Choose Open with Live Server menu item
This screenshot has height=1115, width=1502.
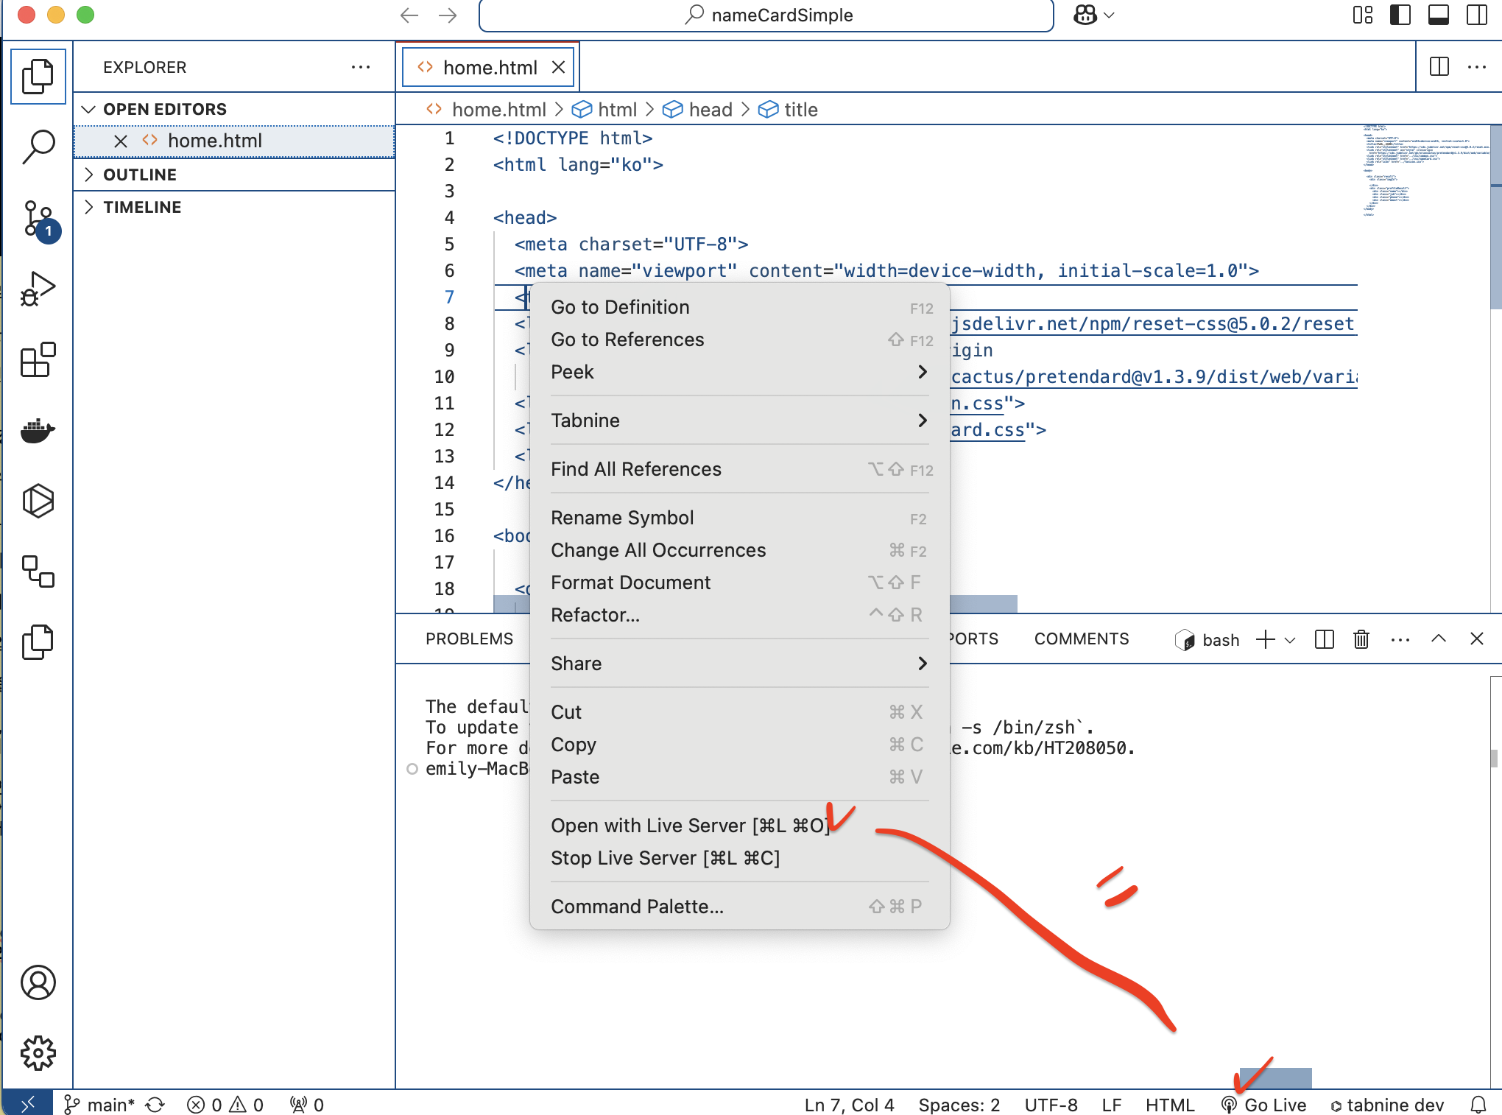point(689,826)
